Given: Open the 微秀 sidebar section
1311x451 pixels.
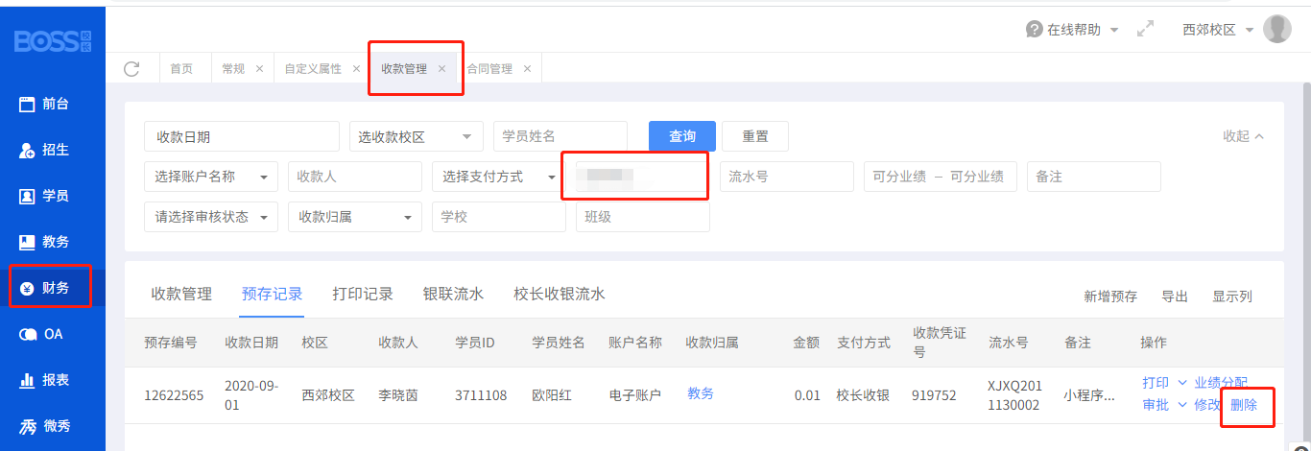Looking at the screenshot, I should [x=53, y=426].
